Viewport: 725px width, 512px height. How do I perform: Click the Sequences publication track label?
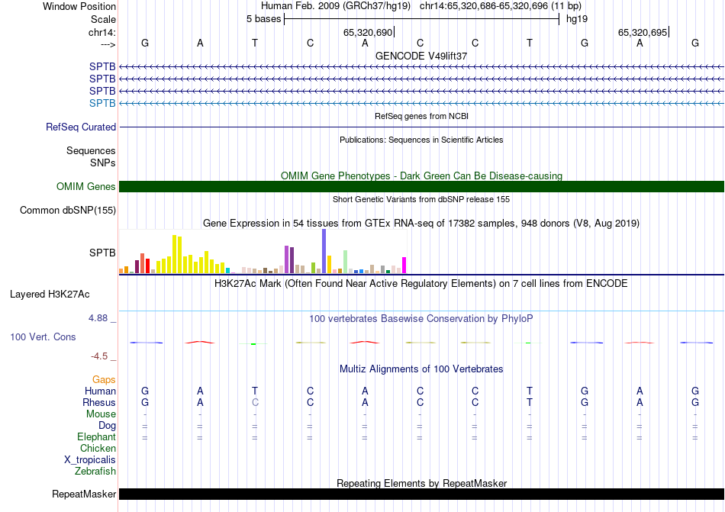click(91, 150)
